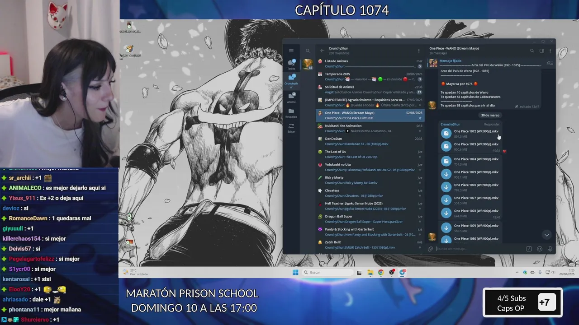Open Google Chrome from the taskbar
The image size is (579, 325).
click(x=381, y=272)
